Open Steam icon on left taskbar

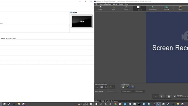9,104
